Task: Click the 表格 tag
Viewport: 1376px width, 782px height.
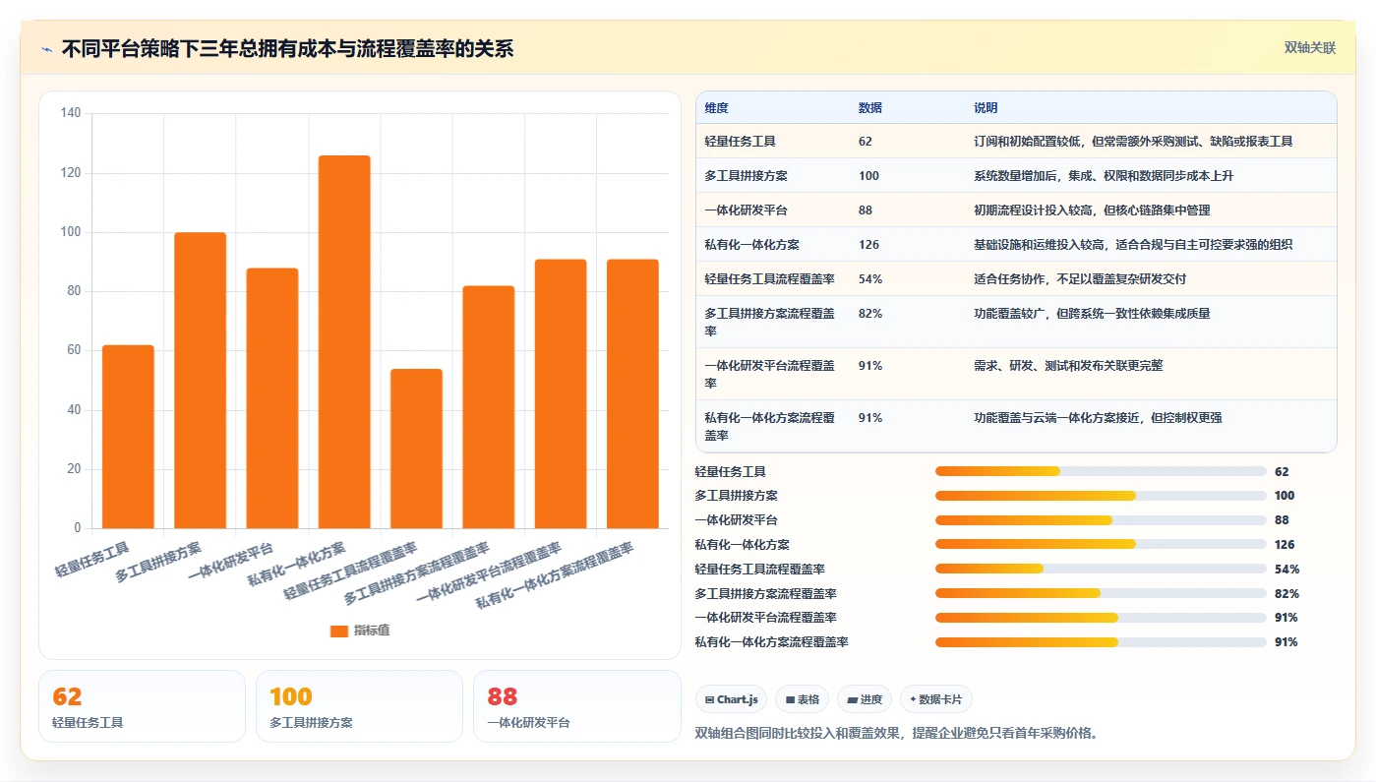Action: (x=802, y=699)
